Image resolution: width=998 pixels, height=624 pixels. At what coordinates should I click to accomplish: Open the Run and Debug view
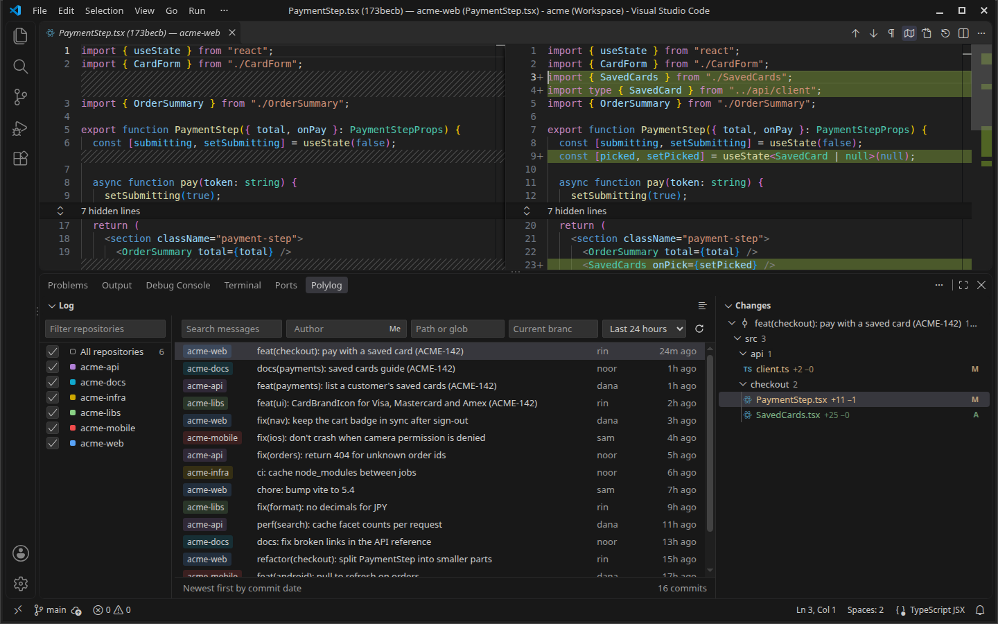pyautogui.click(x=21, y=128)
